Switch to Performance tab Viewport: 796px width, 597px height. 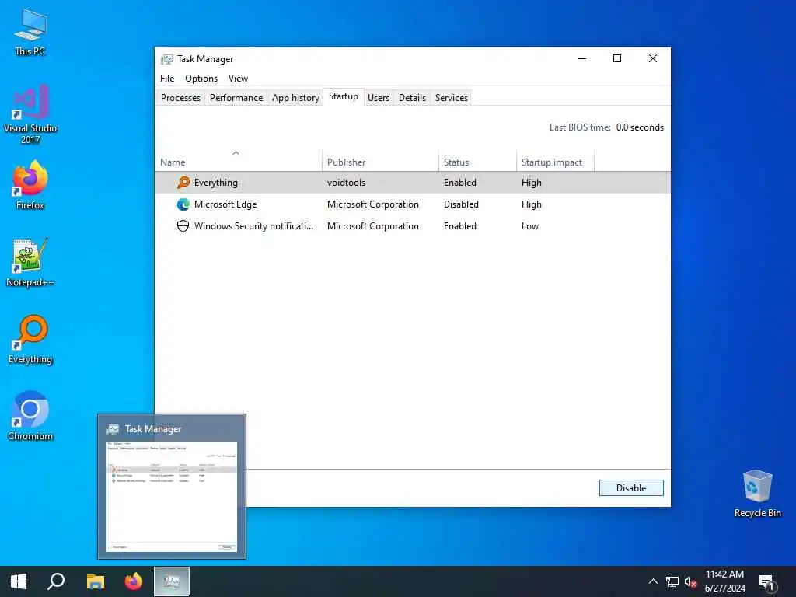[236, 97]
